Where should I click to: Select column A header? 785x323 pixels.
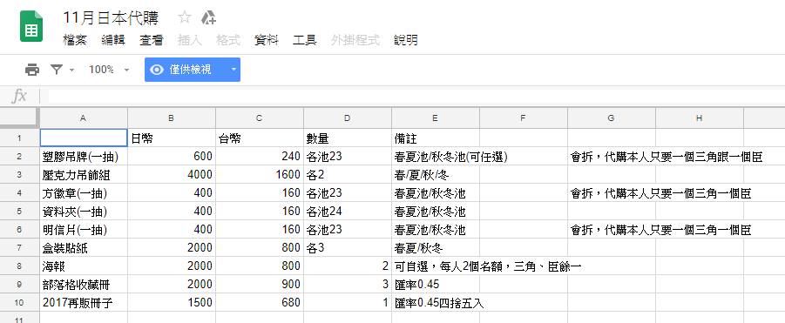(83, 118)
